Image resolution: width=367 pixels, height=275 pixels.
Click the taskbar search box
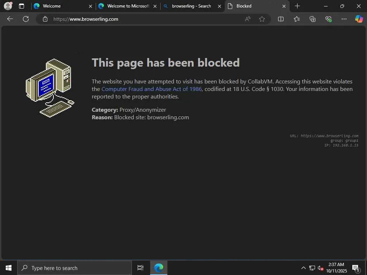[x=75, y=268]
